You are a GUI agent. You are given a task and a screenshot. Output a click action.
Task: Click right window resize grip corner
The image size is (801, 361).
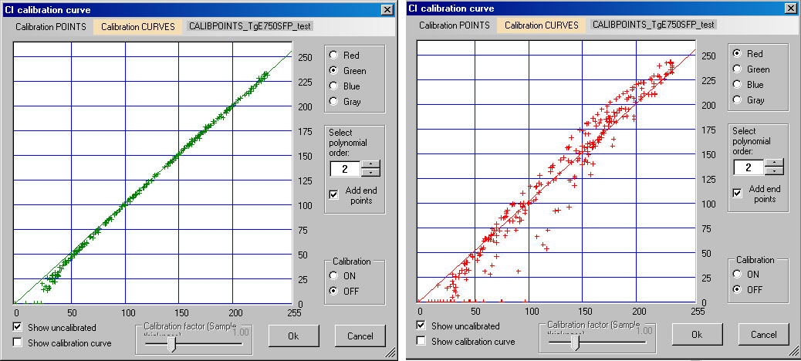point(794,349)
